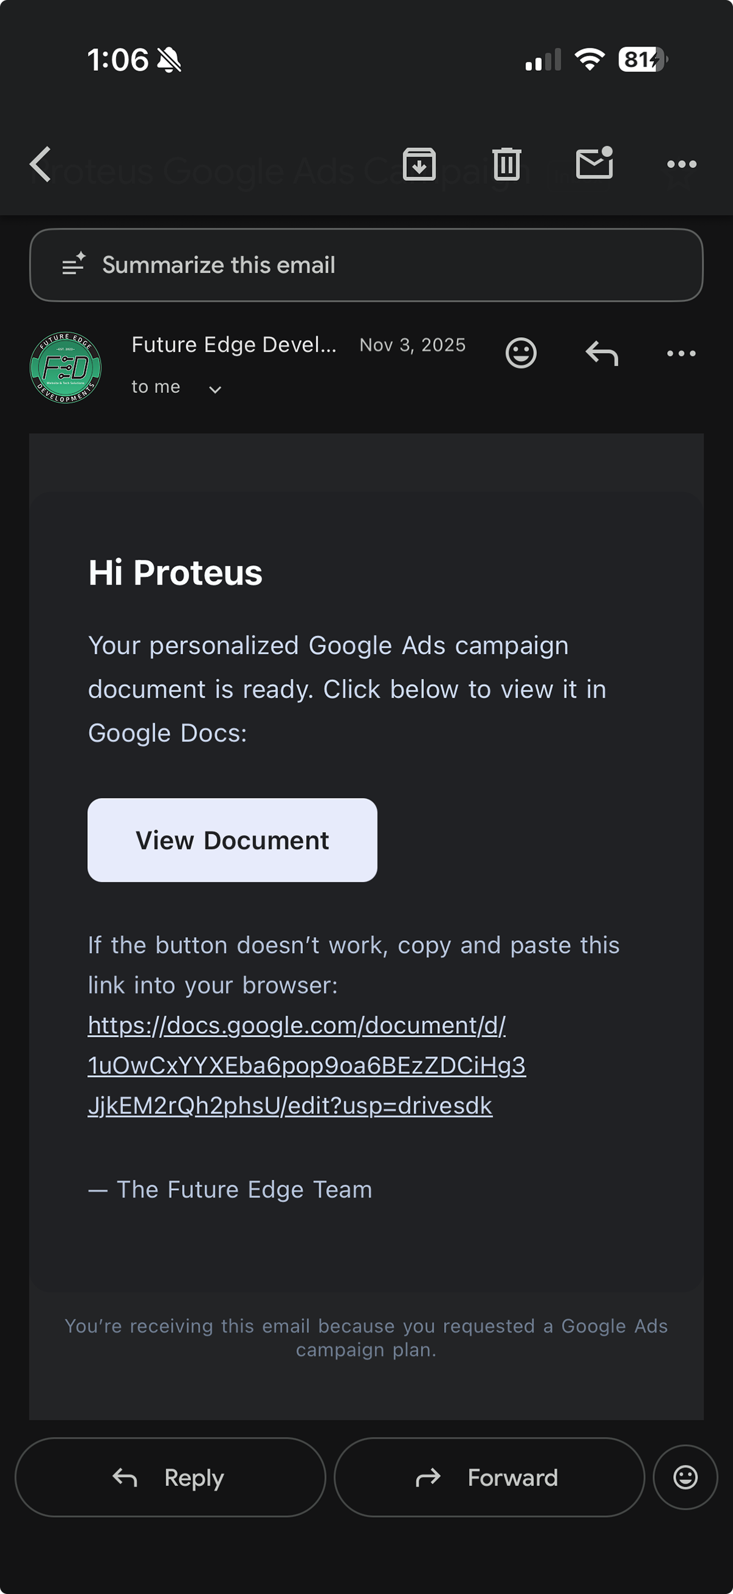This screenshot has height=1594, width=733.
Task: Mark email as unread
Action: (594, 163)
